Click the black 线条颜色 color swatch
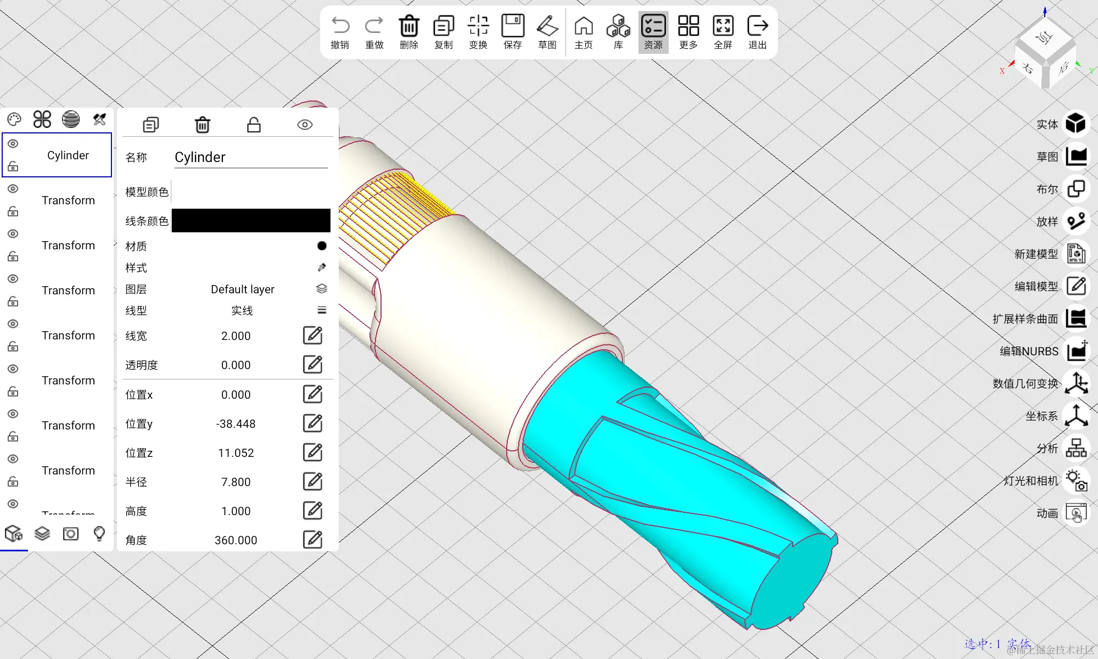This screenshot has width=1098, height=659. (251, 221)
